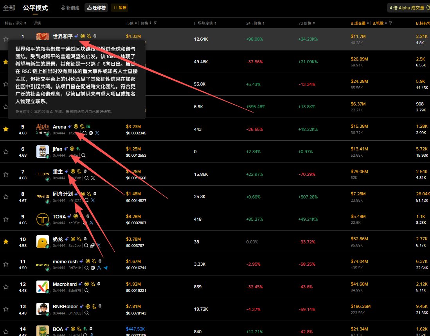Screen dimensions: 430x336
Task: Open X link in 重生 row
Action: tap(93, 178)
